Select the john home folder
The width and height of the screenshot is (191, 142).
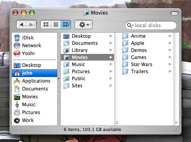[34, 73]
